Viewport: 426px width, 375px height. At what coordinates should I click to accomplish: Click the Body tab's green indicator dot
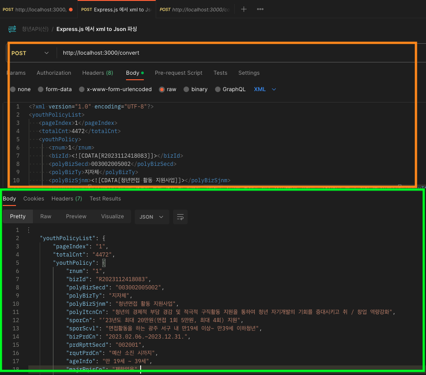(142, 73)
